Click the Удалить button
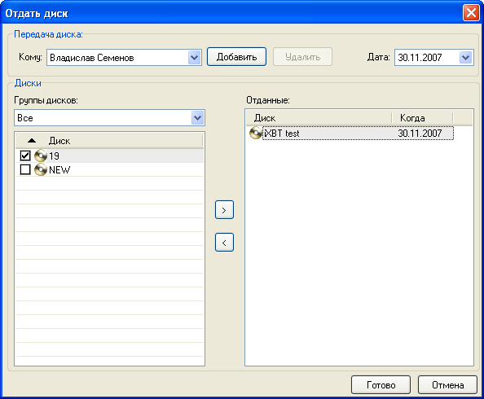The width and height of the screenshot is (484, 399). coord(303,57)
